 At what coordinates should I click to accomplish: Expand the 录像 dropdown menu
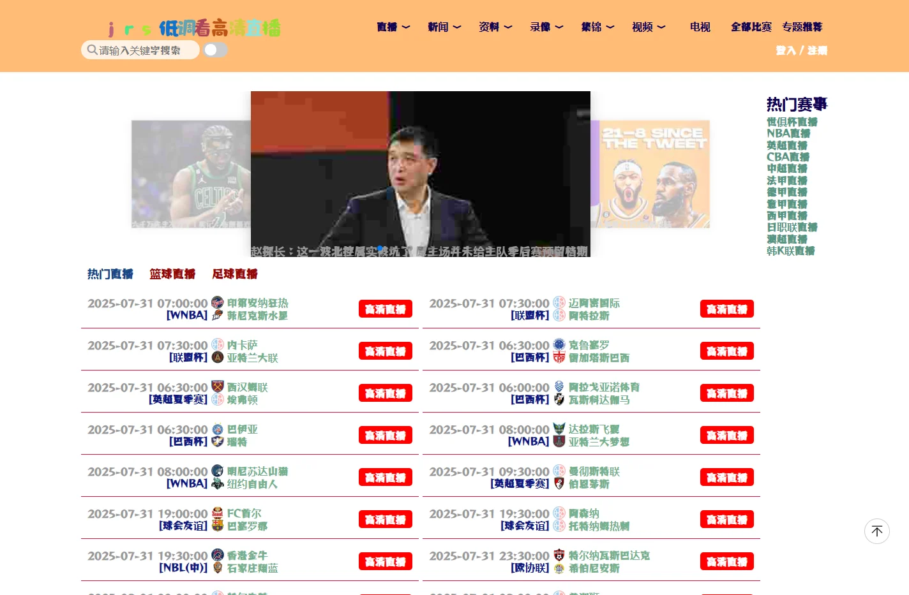(546, 27)
